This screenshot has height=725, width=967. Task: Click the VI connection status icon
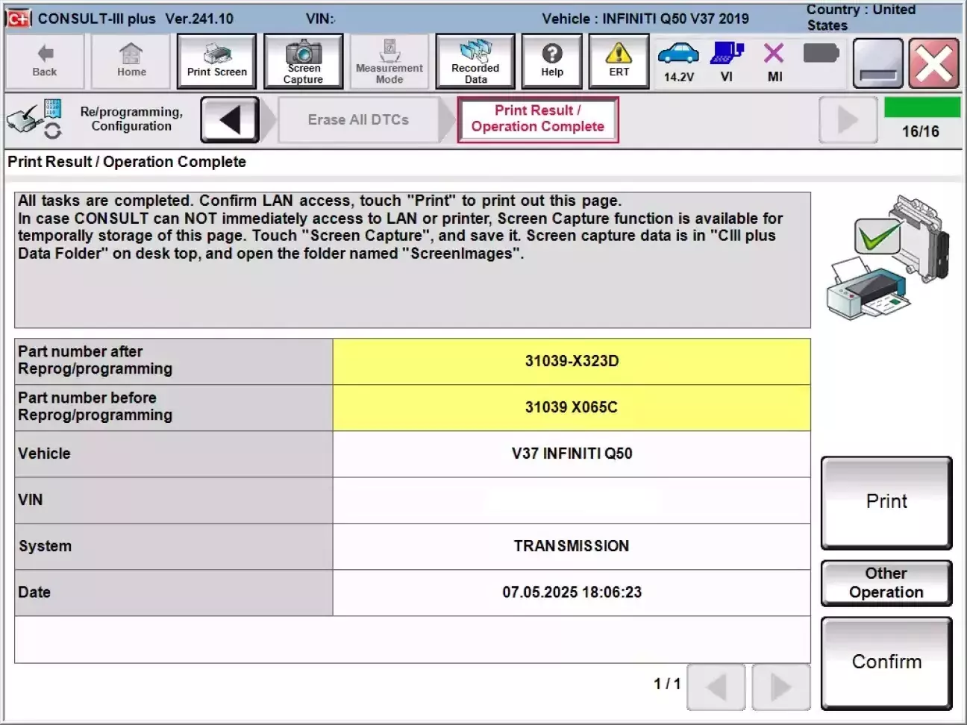tap(727, 61)
